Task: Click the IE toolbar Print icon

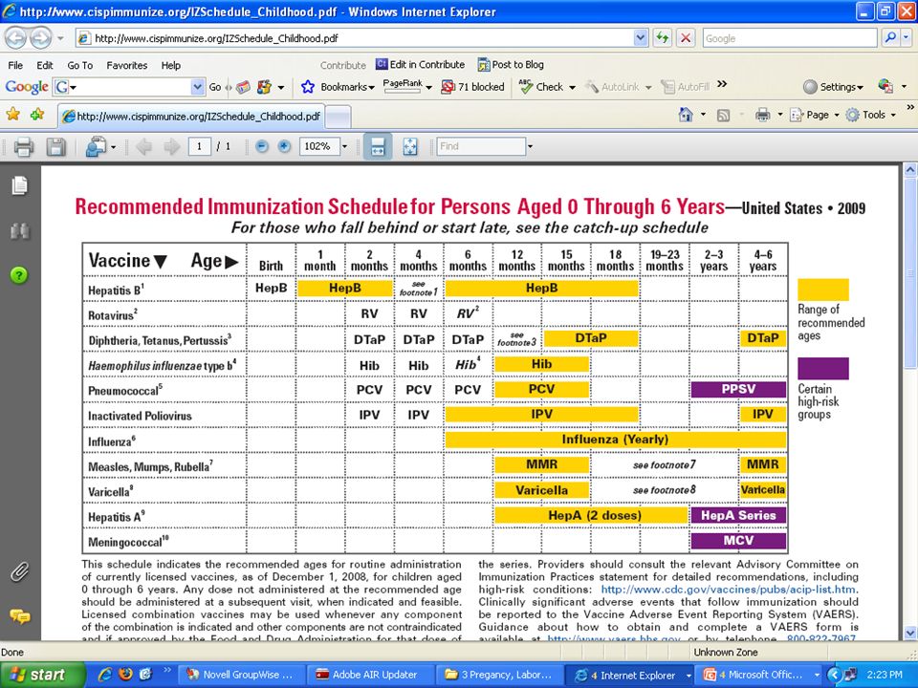Action: pos(762,115)
